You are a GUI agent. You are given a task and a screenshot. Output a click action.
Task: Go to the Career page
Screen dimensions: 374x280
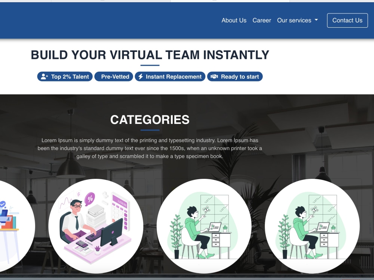coord(262,21)
